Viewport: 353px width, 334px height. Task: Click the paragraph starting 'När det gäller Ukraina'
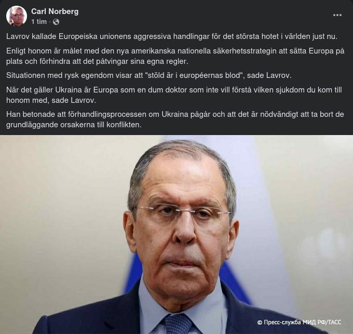point(174,95)
